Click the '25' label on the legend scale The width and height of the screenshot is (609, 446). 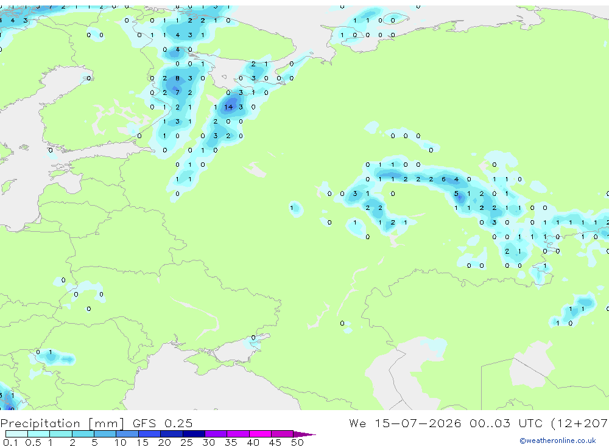click(186, 442)
